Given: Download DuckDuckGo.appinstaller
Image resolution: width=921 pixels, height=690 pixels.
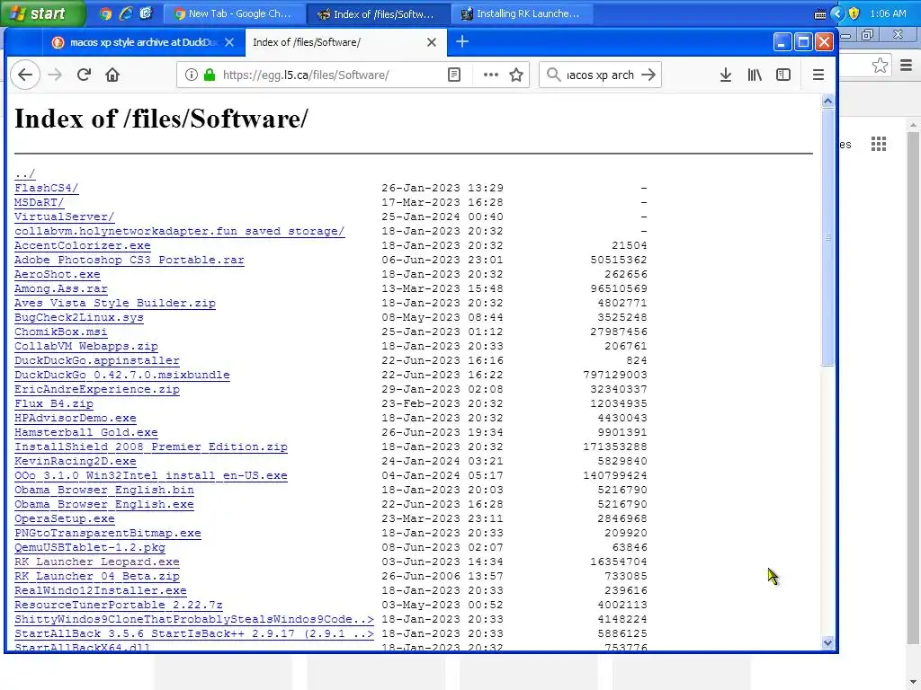Looking at the screenshot, I should (97, 360).
